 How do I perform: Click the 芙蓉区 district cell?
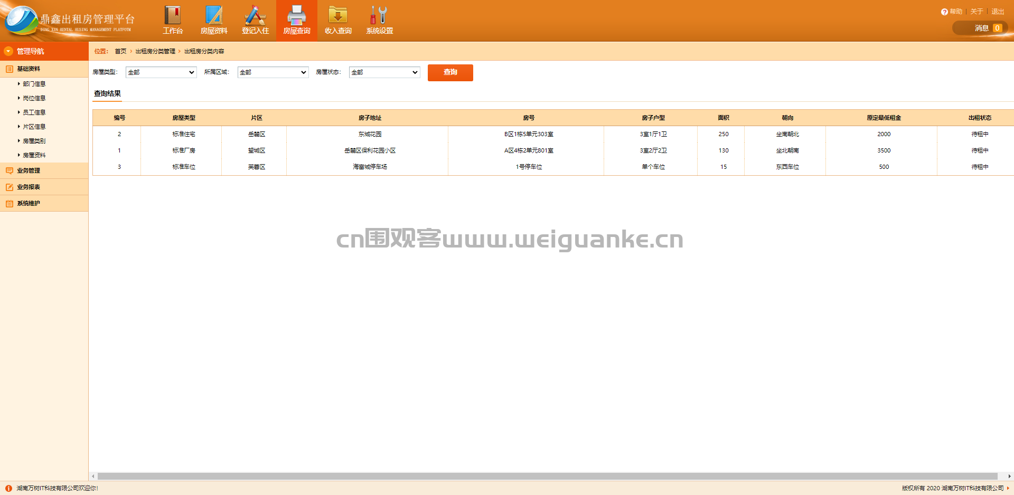pos(257,167)
